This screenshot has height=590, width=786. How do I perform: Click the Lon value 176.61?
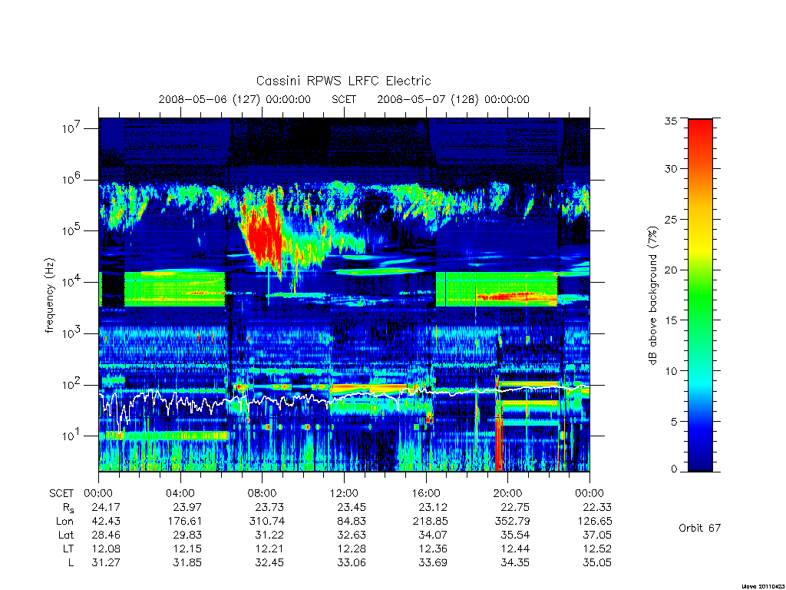click(x=184, y=522)
